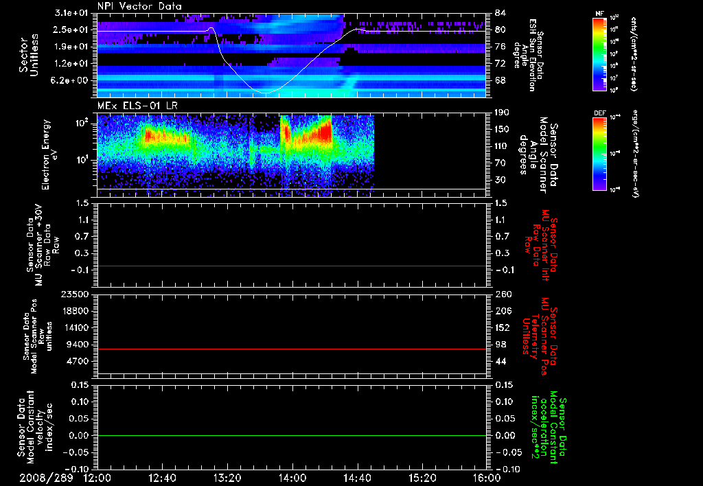Click the 206 telemetry tick label
703x486 pixels.
coord(503,311)
